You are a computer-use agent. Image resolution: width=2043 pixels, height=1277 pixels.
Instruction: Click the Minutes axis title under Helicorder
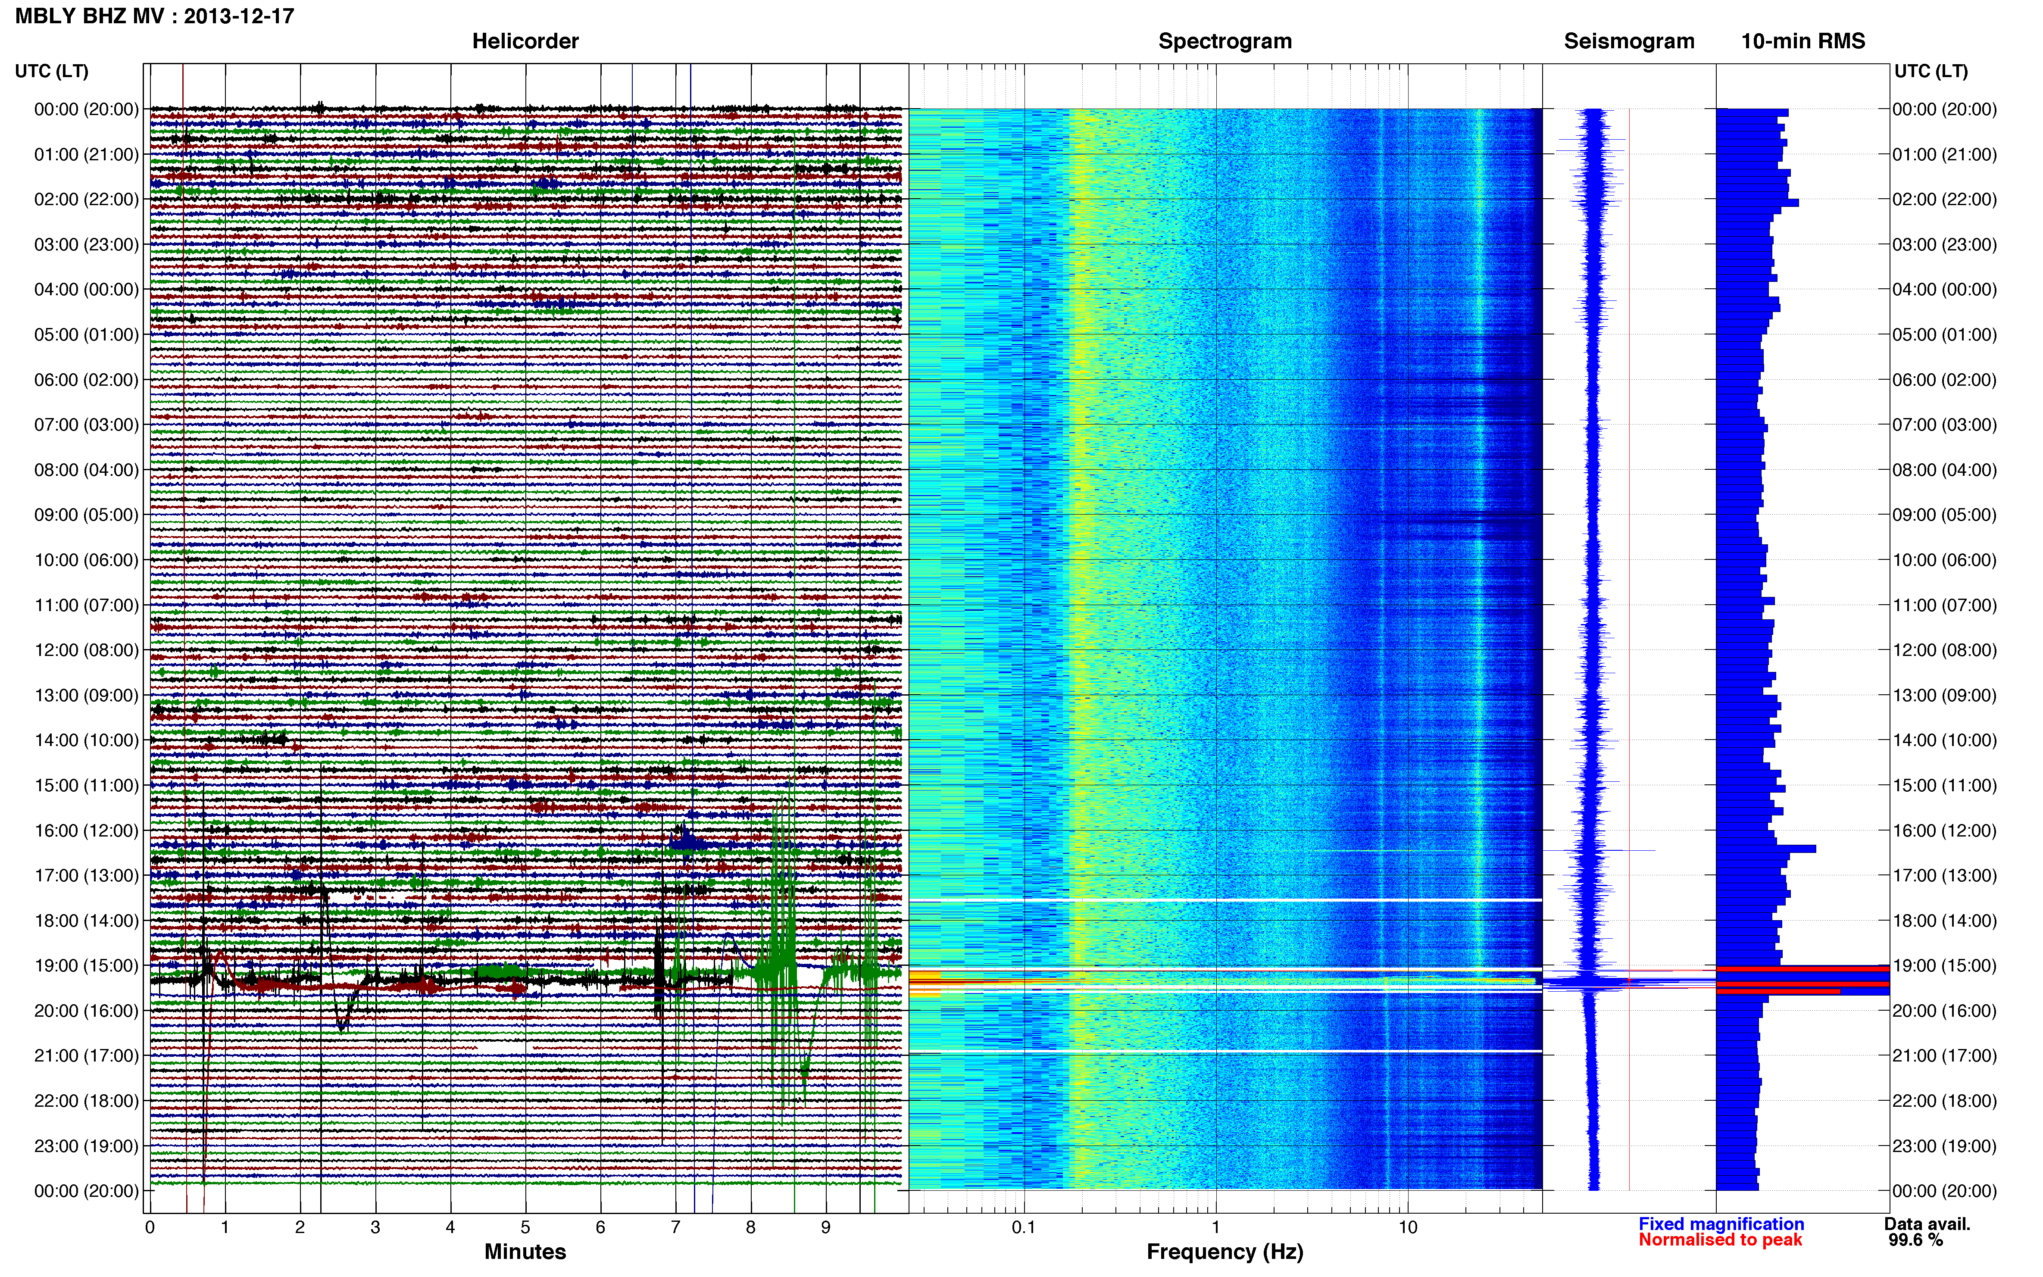click(x=525, y=1252)
